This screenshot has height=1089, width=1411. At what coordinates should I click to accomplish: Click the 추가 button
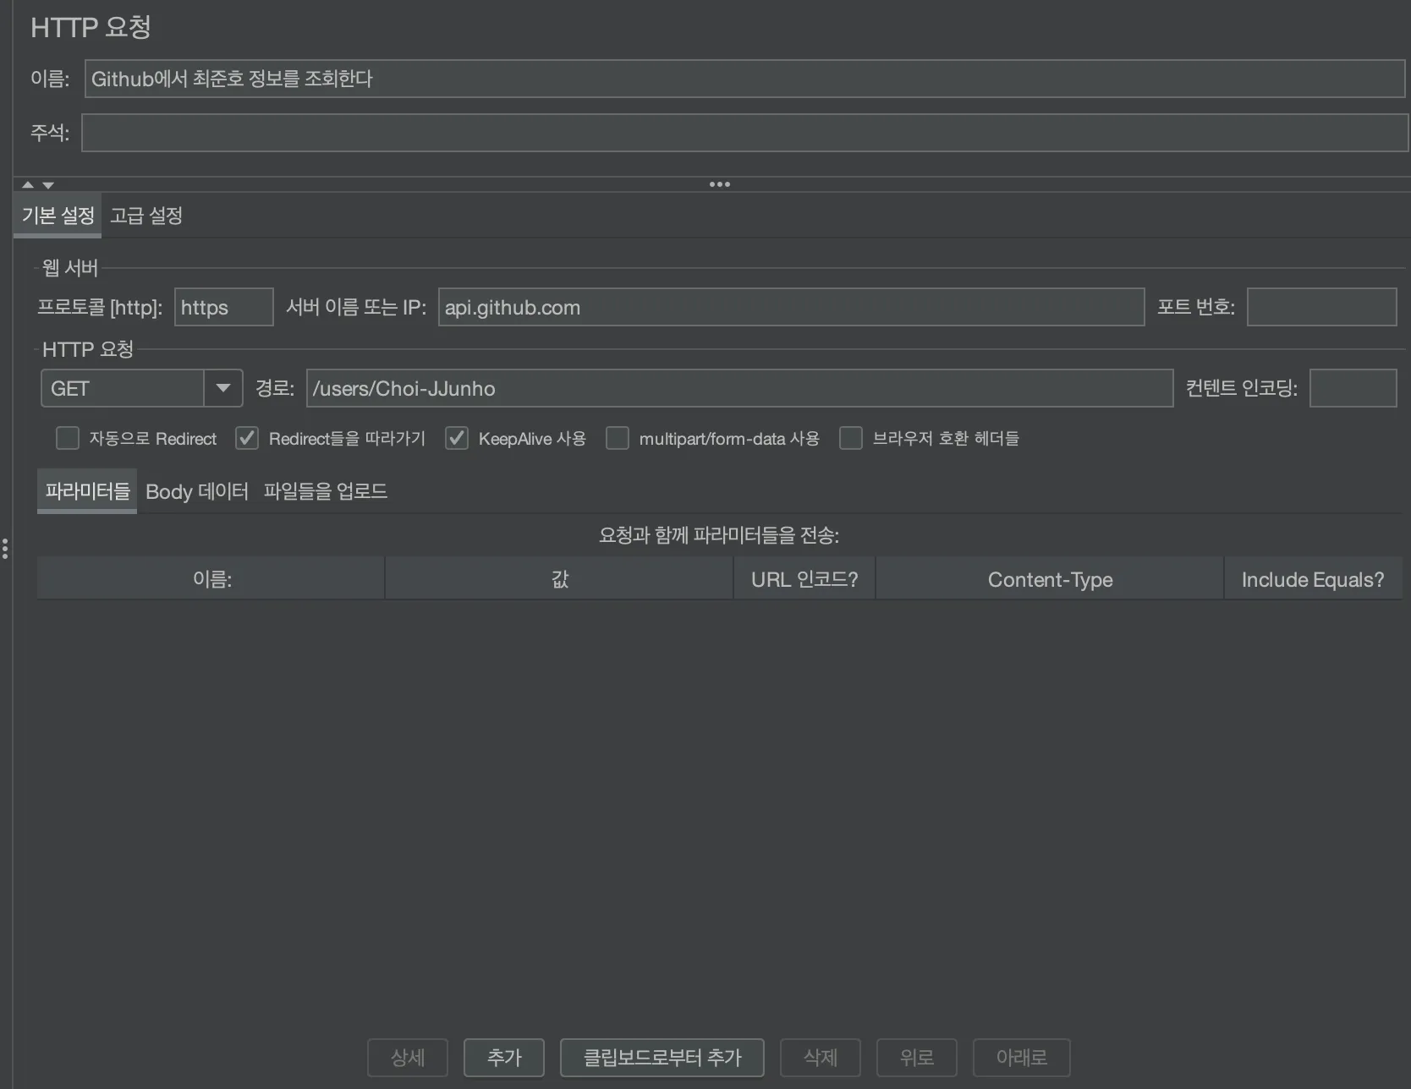[x=504, y=1057]
